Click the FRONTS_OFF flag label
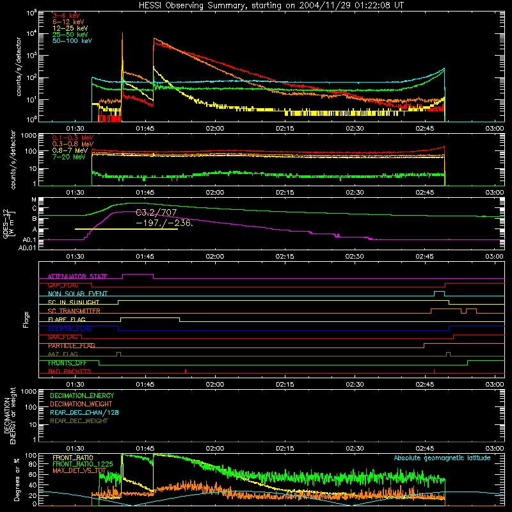The image size is (512, 512). coord(67,363)
